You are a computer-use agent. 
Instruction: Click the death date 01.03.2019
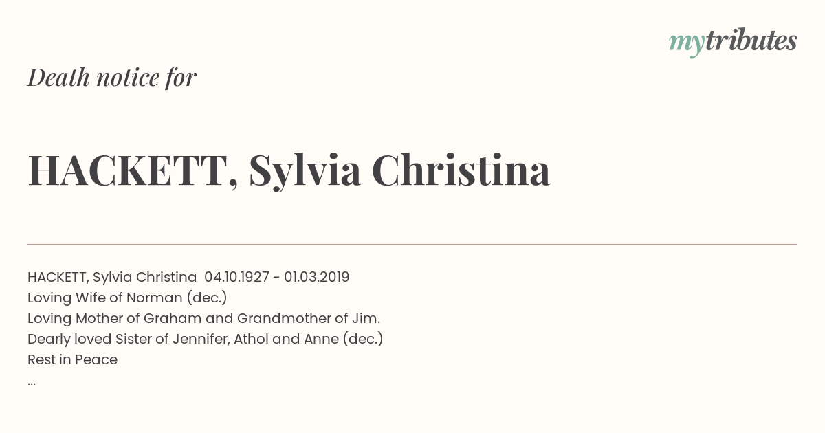[x=316, y=277]
